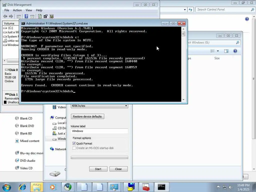Toggle Show/Hide Action Pane toolbar icon
The height and width of the screenshot is (192, 256).
tap(32, 16)
